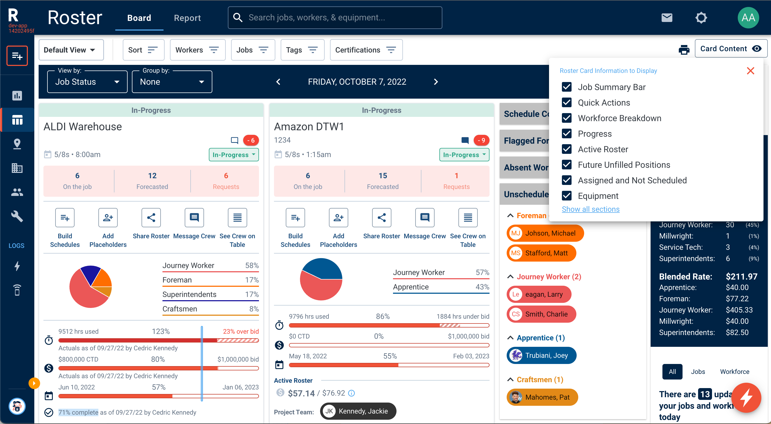Click the 71% complete link on ALDI
The height and width of the screenshot is (424, 771).
(x=79, y=412)
